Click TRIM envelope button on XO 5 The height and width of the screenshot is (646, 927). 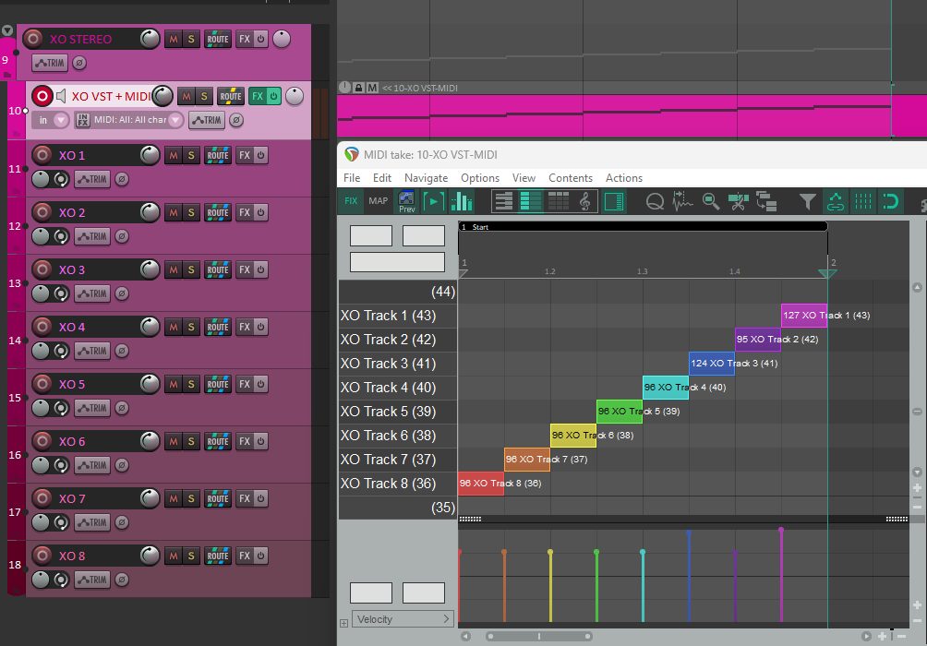[x=92, y=408]
